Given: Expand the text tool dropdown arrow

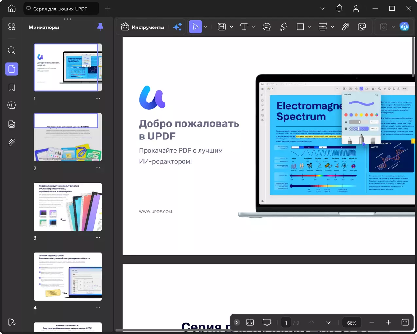Looking at the screenshot, I should point(254,27).
